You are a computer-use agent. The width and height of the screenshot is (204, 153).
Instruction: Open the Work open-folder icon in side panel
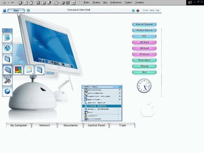[x=7, y=70]
